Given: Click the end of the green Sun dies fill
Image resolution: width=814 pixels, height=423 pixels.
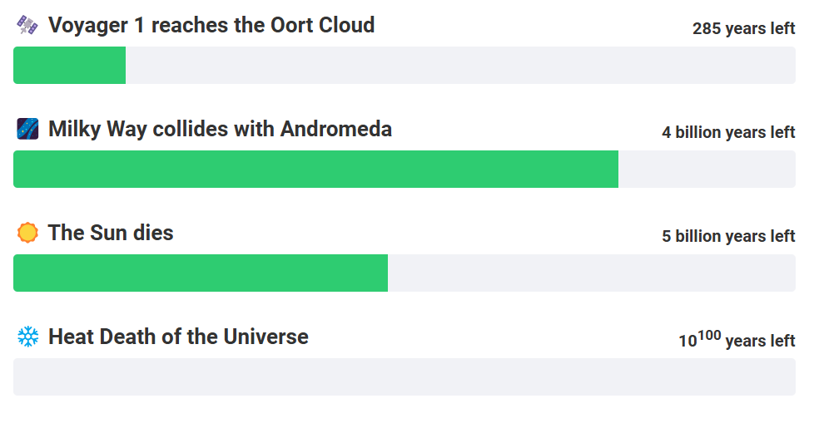Looking at the screenshot, I should [385, 273].
